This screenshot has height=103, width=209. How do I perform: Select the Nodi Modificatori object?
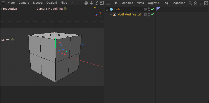pos(129,14)
